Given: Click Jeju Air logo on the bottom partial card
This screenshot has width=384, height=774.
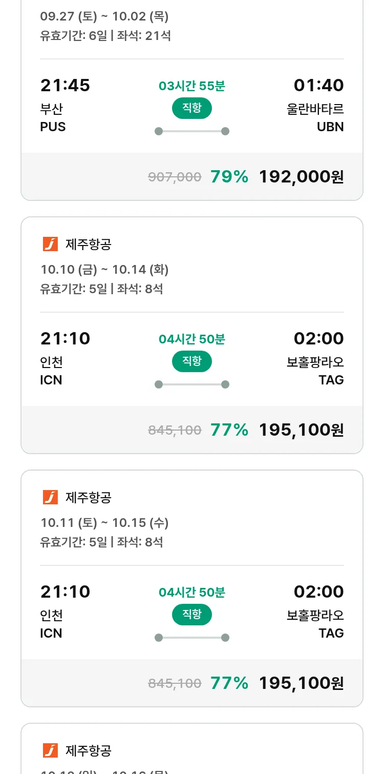Looking at the screenshot, I should click(x=50, y=750).
